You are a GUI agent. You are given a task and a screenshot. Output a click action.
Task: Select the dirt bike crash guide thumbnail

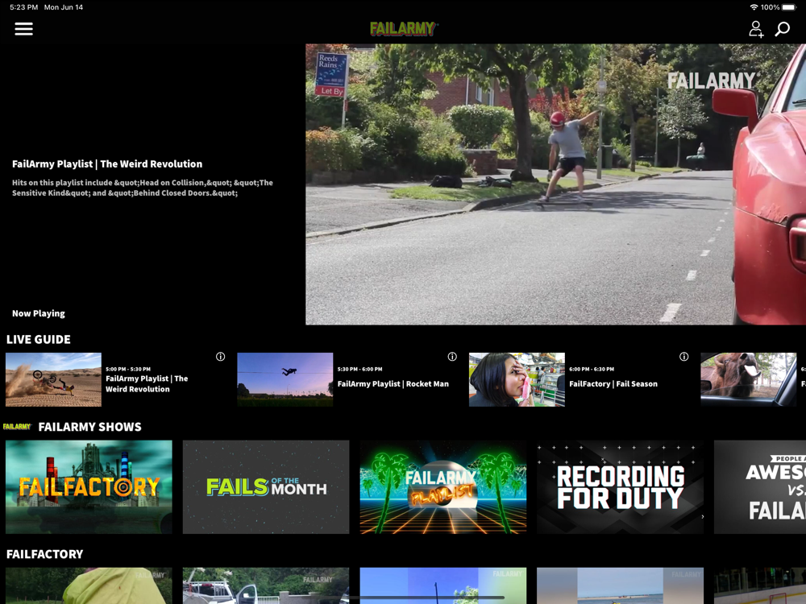[x=53, y=379]
